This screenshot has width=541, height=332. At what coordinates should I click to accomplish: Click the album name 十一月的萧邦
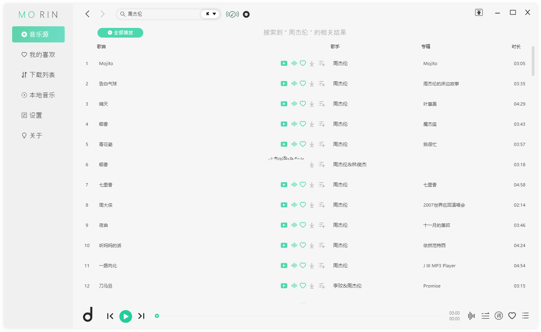click(437, 225)
